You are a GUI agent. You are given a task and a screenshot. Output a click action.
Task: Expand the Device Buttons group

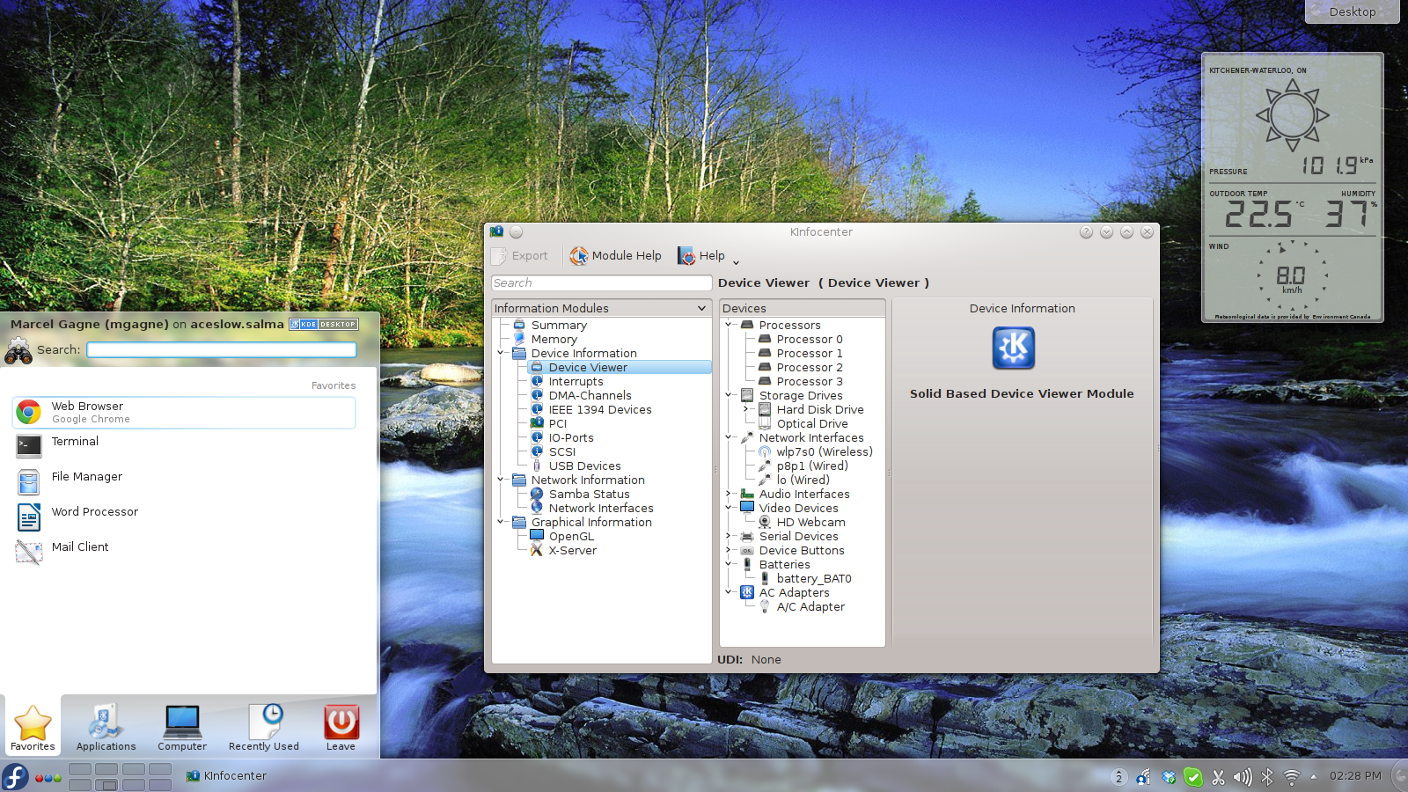(729, 551)
